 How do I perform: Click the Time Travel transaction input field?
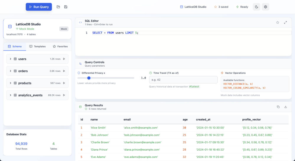coord(183,80)
